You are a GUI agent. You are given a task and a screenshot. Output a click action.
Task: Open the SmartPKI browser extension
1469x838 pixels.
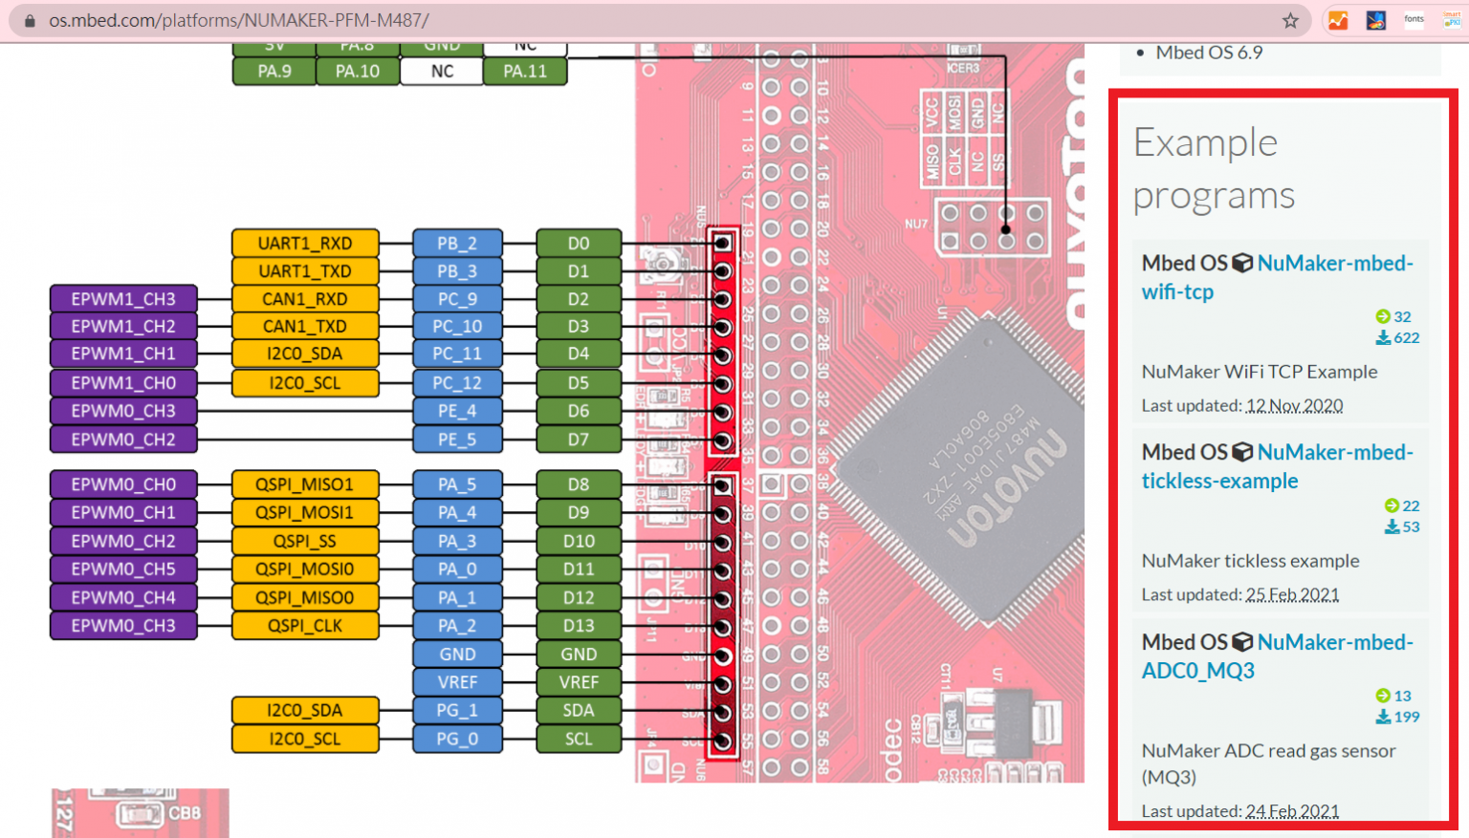(1452, 19)
